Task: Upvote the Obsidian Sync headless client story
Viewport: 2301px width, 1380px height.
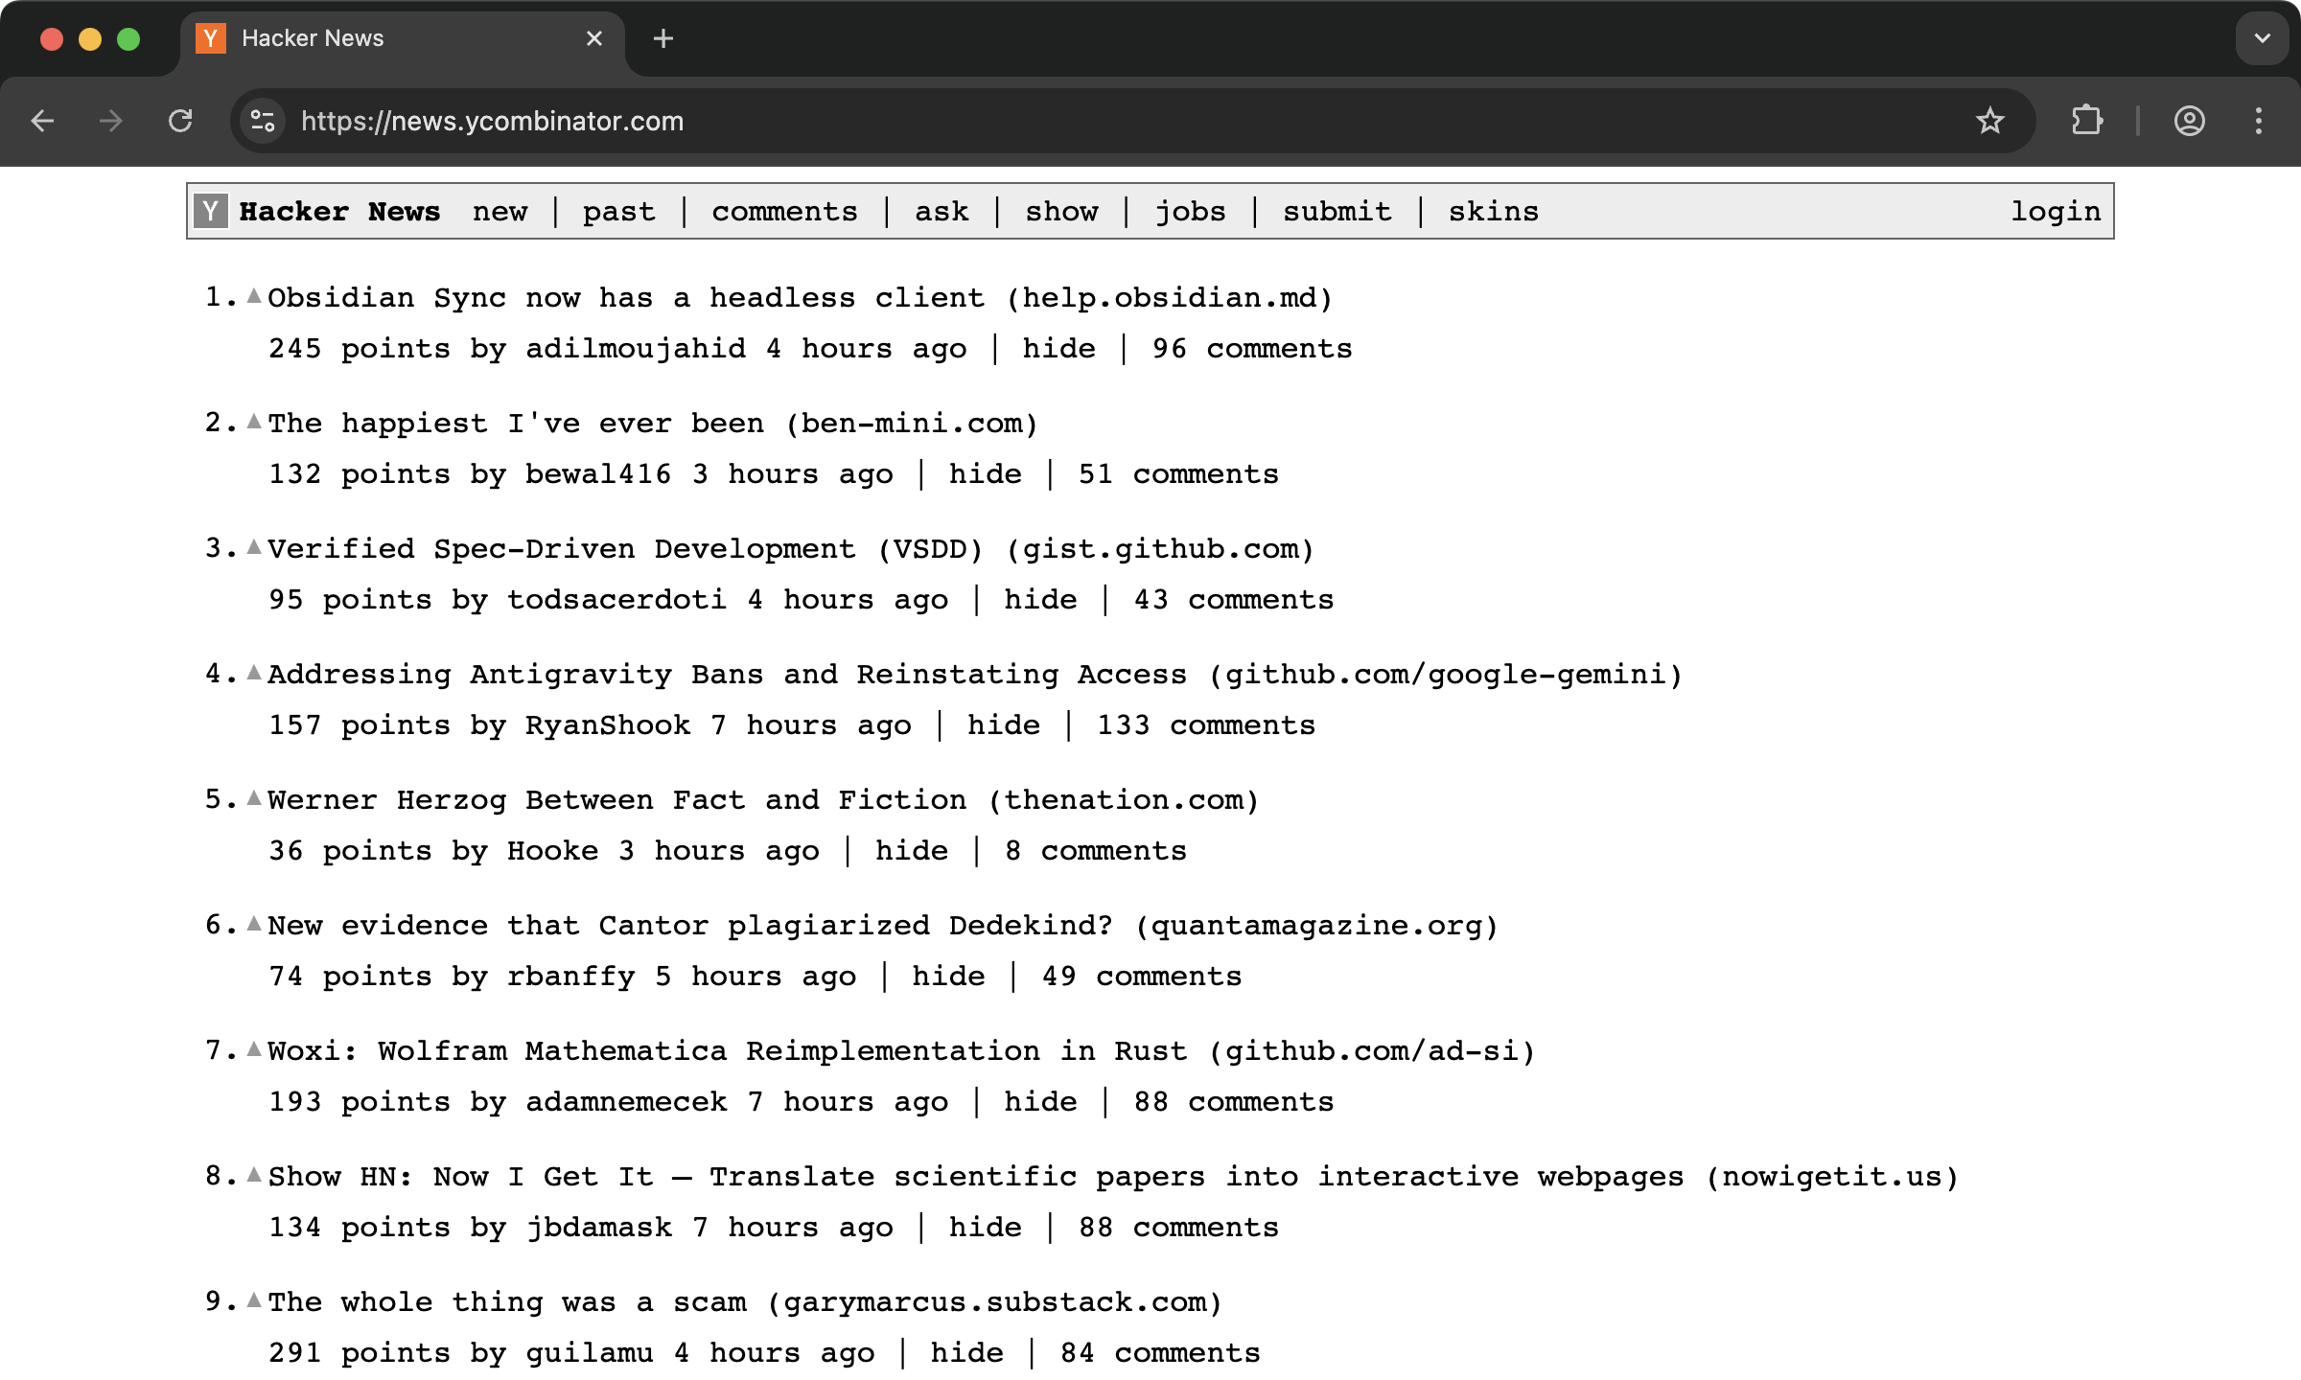Action: (254, 296)
